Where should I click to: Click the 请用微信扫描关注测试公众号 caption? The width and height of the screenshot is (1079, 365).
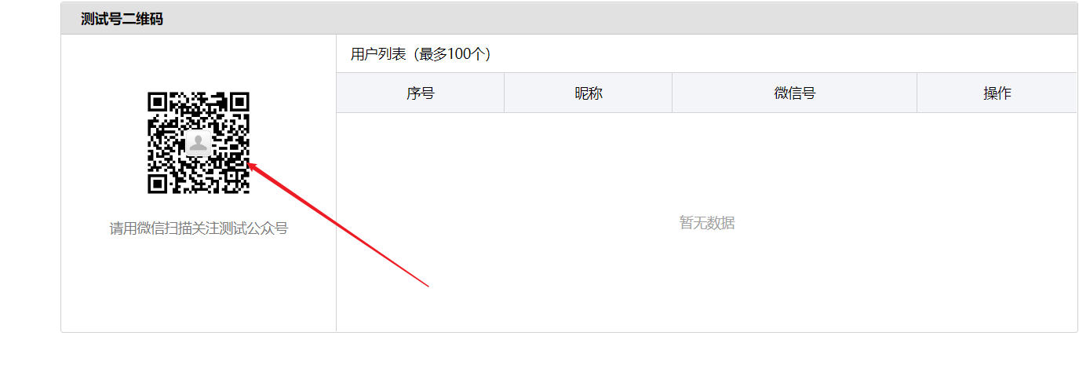point(199,228)
